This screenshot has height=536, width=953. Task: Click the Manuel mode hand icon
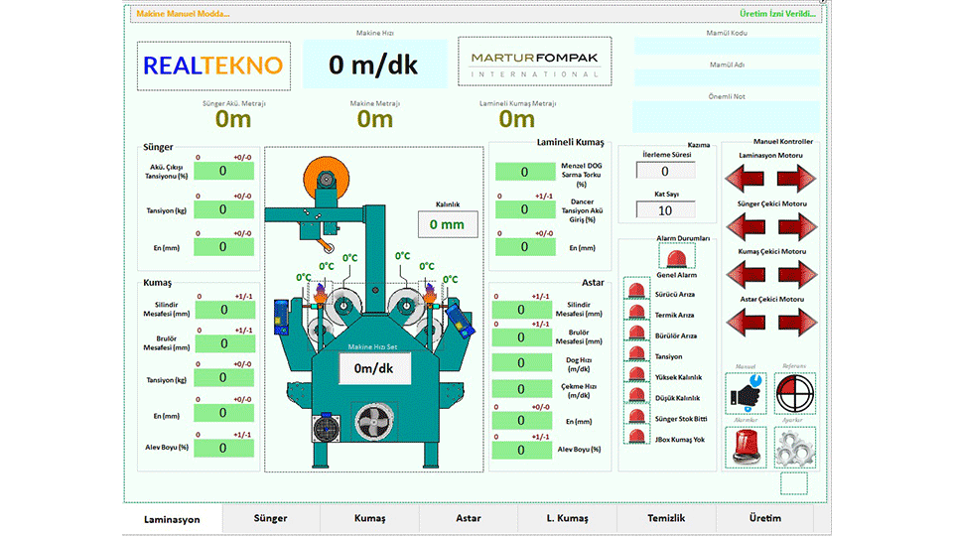pyautogui.click(x=747, y=393)
